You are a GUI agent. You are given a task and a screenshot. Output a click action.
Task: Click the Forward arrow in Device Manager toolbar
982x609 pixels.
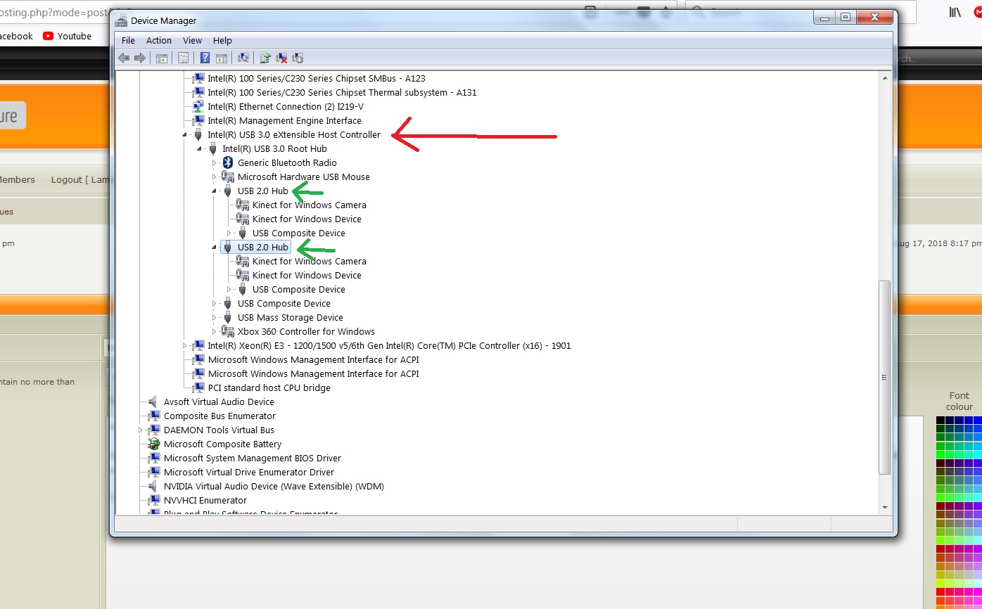click(140, 58)
